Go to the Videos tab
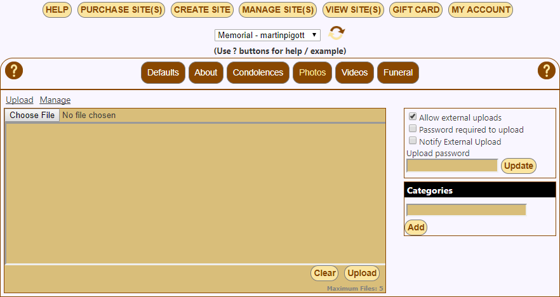 [354, 72]
